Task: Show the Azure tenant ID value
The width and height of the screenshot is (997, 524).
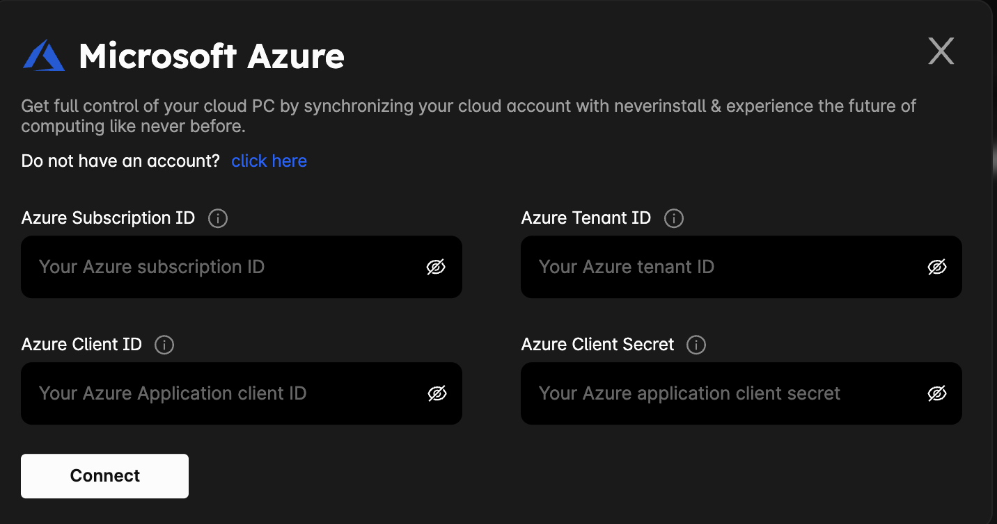Action: pos(937,267)
